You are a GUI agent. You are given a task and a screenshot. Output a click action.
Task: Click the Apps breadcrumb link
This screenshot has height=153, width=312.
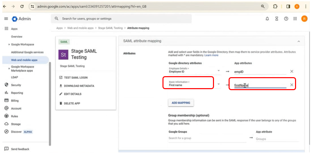point(59,28)
